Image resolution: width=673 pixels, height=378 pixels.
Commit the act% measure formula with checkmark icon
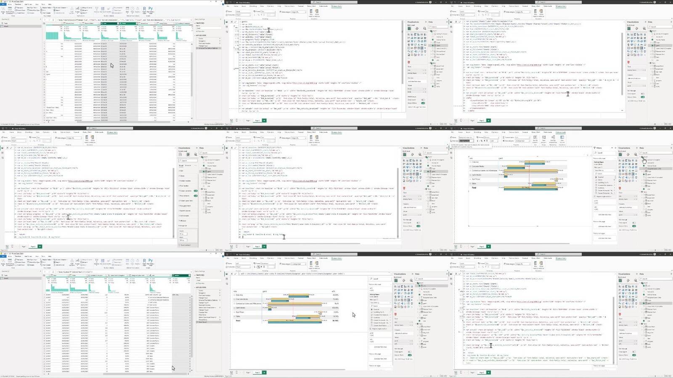[235, 274]
